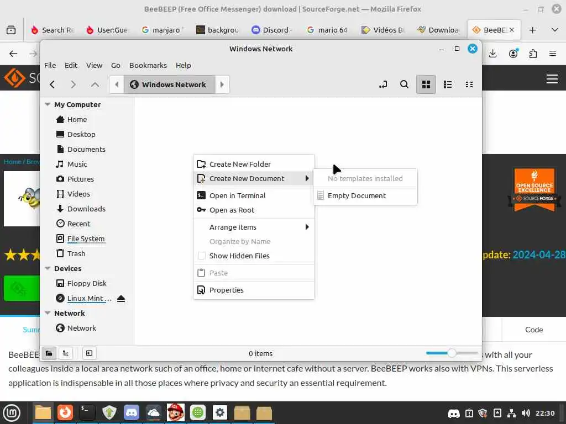
Task: Click the Windows Network path bar button
Action: pos(169,84)
